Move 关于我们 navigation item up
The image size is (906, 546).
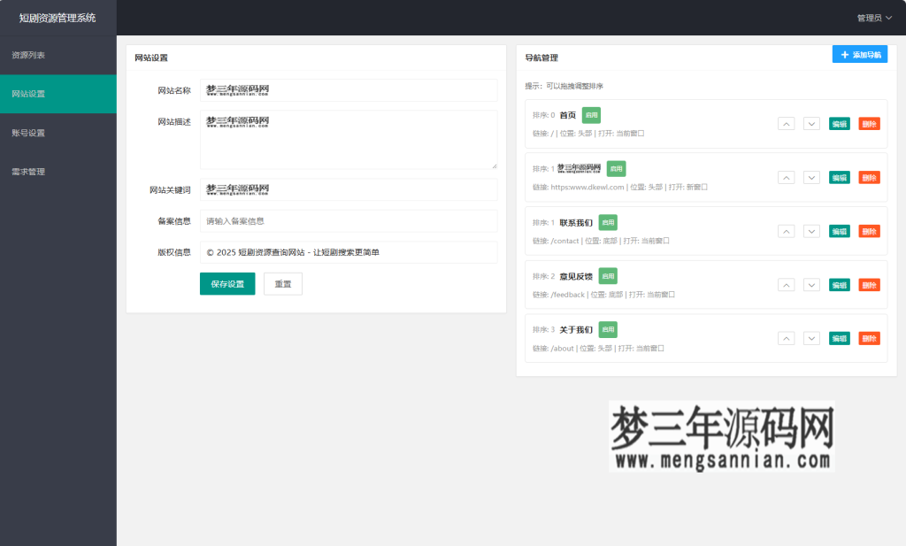click(x=786, y=338)
